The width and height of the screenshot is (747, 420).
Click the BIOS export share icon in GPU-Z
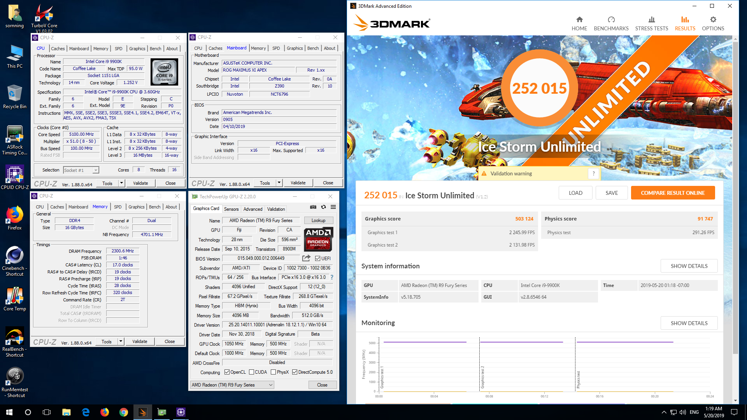pyautogui.click(x=307, y=258)
